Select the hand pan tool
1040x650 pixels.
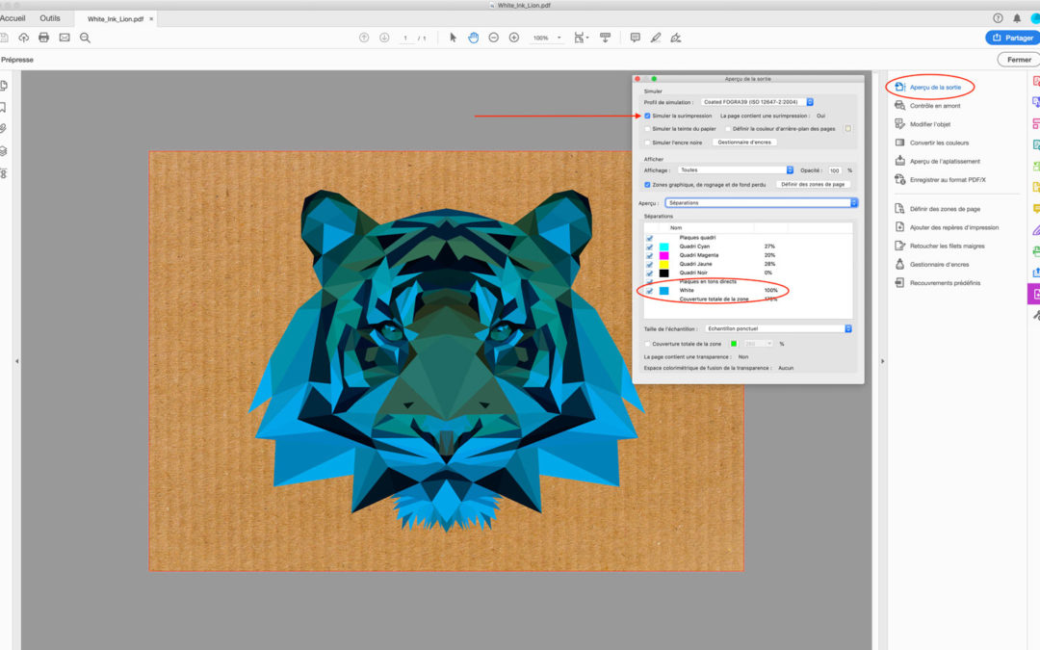click(473, 38)
